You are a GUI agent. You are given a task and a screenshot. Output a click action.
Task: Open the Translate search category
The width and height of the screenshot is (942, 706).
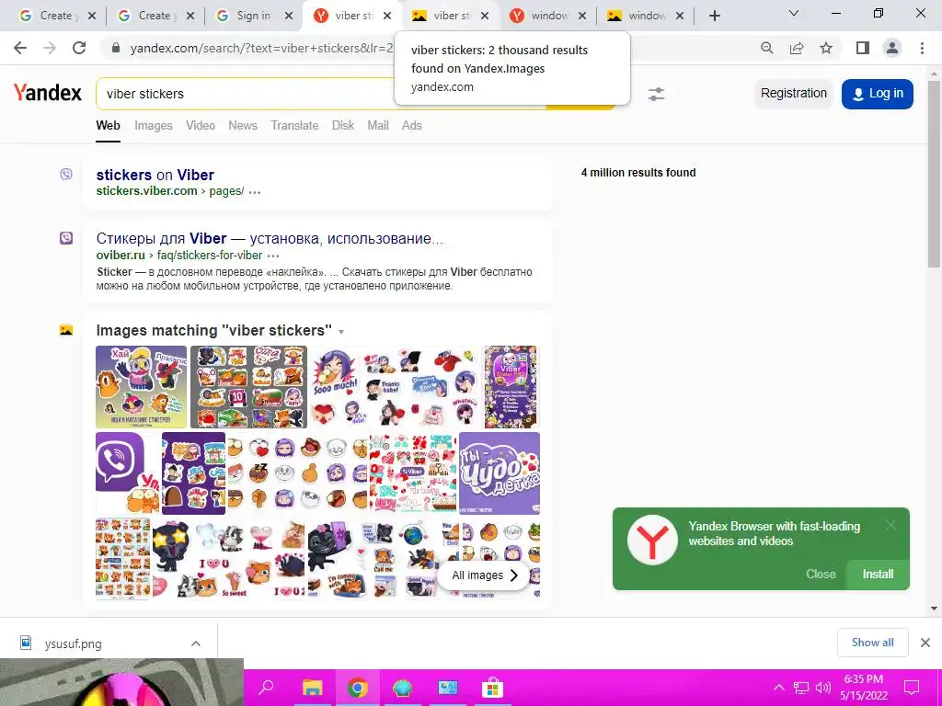(x=294, y=125)
